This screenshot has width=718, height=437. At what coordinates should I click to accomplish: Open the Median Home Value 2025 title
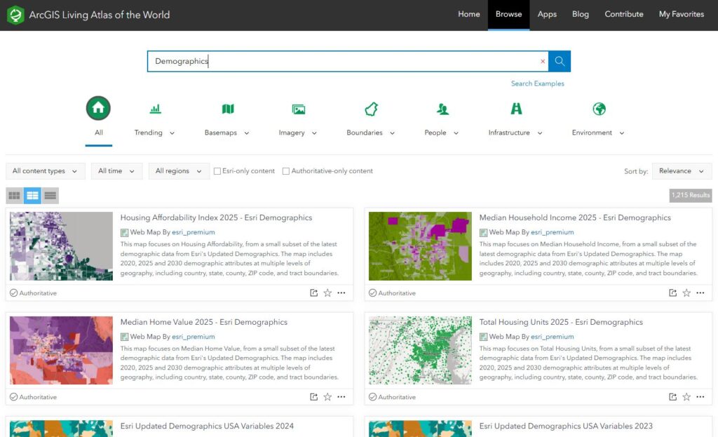click(x=203, y=322)
